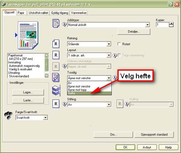
Task: Switch to the Vannmerker tab
Action: (79, 13)
